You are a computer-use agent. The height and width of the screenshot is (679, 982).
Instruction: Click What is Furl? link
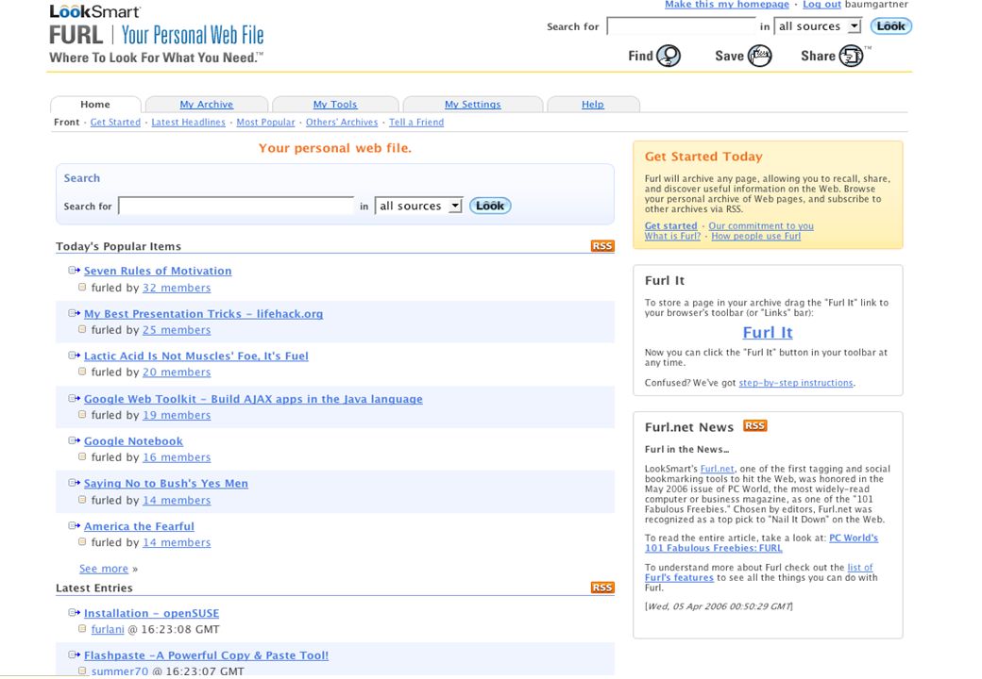pyautogui.click(x=672, y=236)
